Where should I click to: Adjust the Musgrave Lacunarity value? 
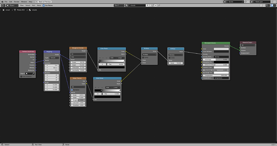(78, 70)
